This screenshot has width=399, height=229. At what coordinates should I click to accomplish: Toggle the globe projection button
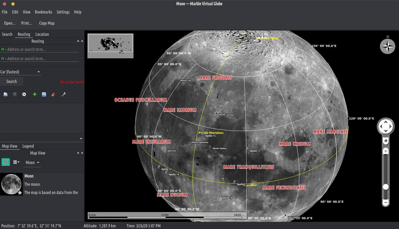(x=6, y=162)
